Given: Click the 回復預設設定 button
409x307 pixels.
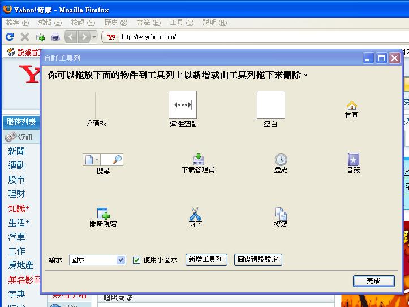Looking at the screenshot, I should click(x=258, y=260).
